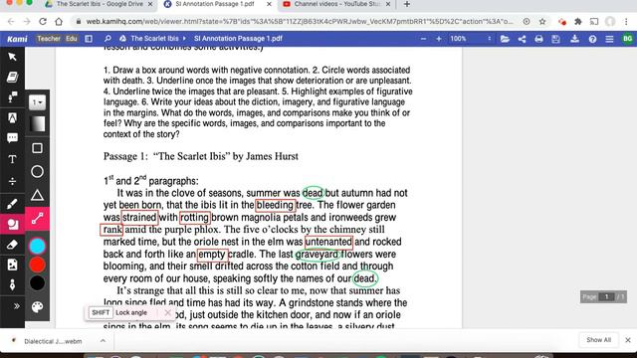This screenshot has height=358, width=637.
Task: Select the Drawing brush tool
Action: (x=12, y=203)
